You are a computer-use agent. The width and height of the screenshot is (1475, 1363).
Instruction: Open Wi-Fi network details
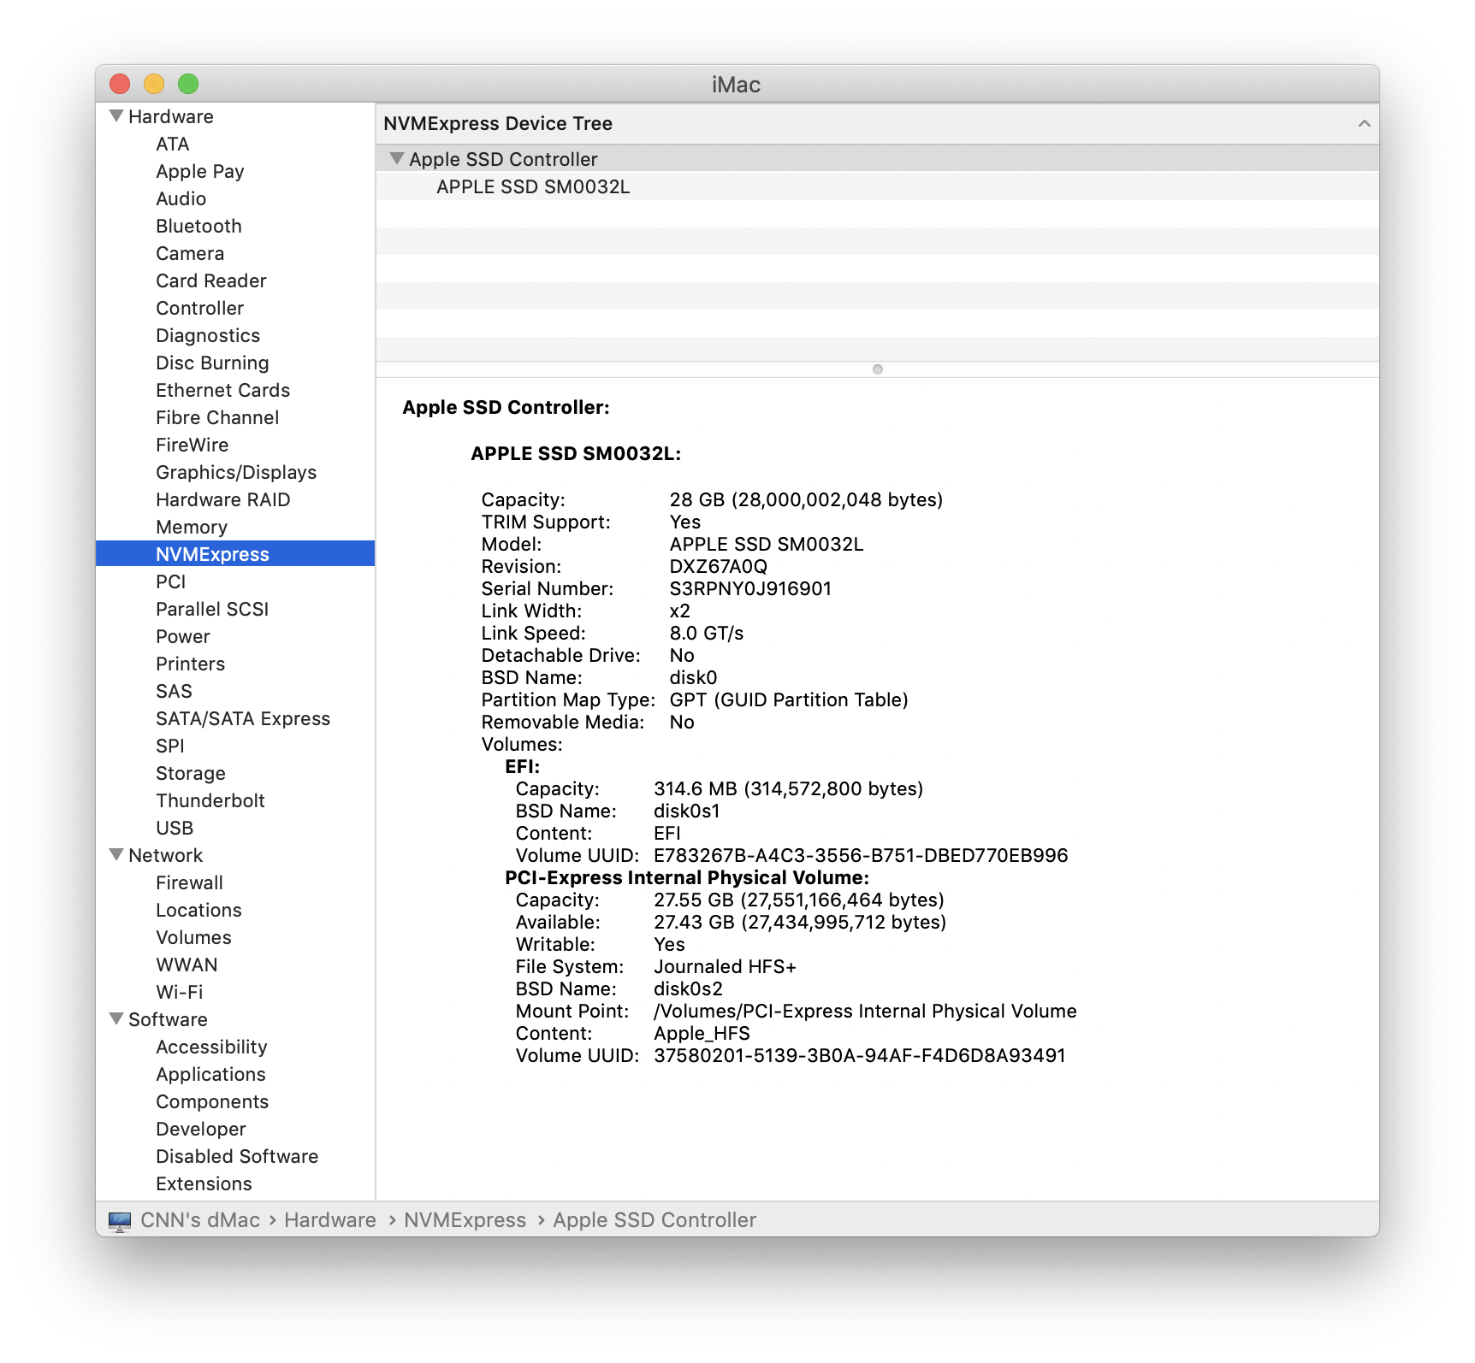tap(179, 992)
